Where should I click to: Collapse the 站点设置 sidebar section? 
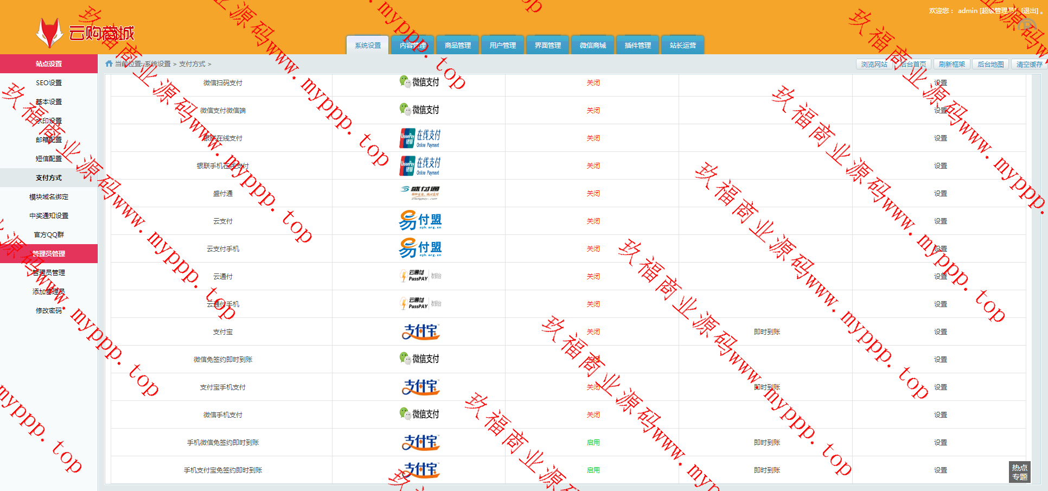click(x=49, y=64)
